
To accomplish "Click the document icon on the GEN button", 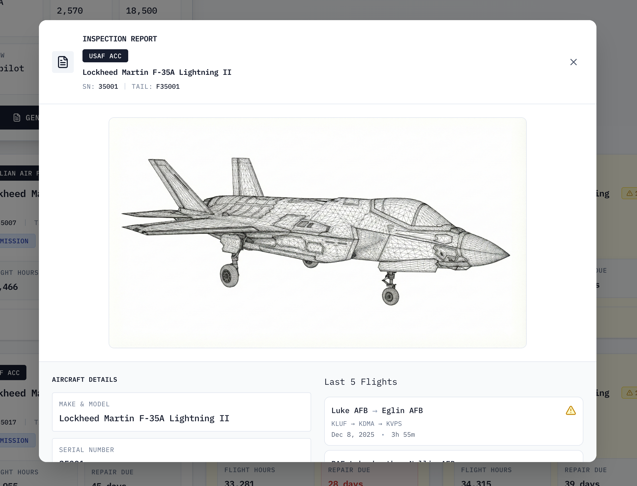I will pos(17,118).
